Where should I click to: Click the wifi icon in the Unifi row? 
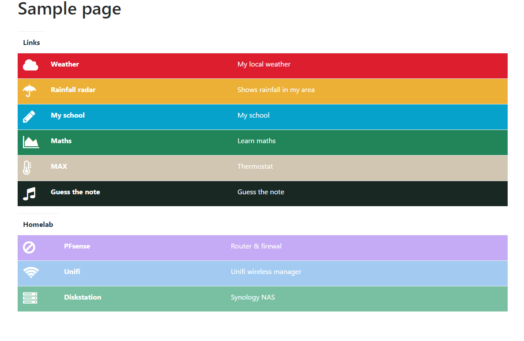[31, 273]
